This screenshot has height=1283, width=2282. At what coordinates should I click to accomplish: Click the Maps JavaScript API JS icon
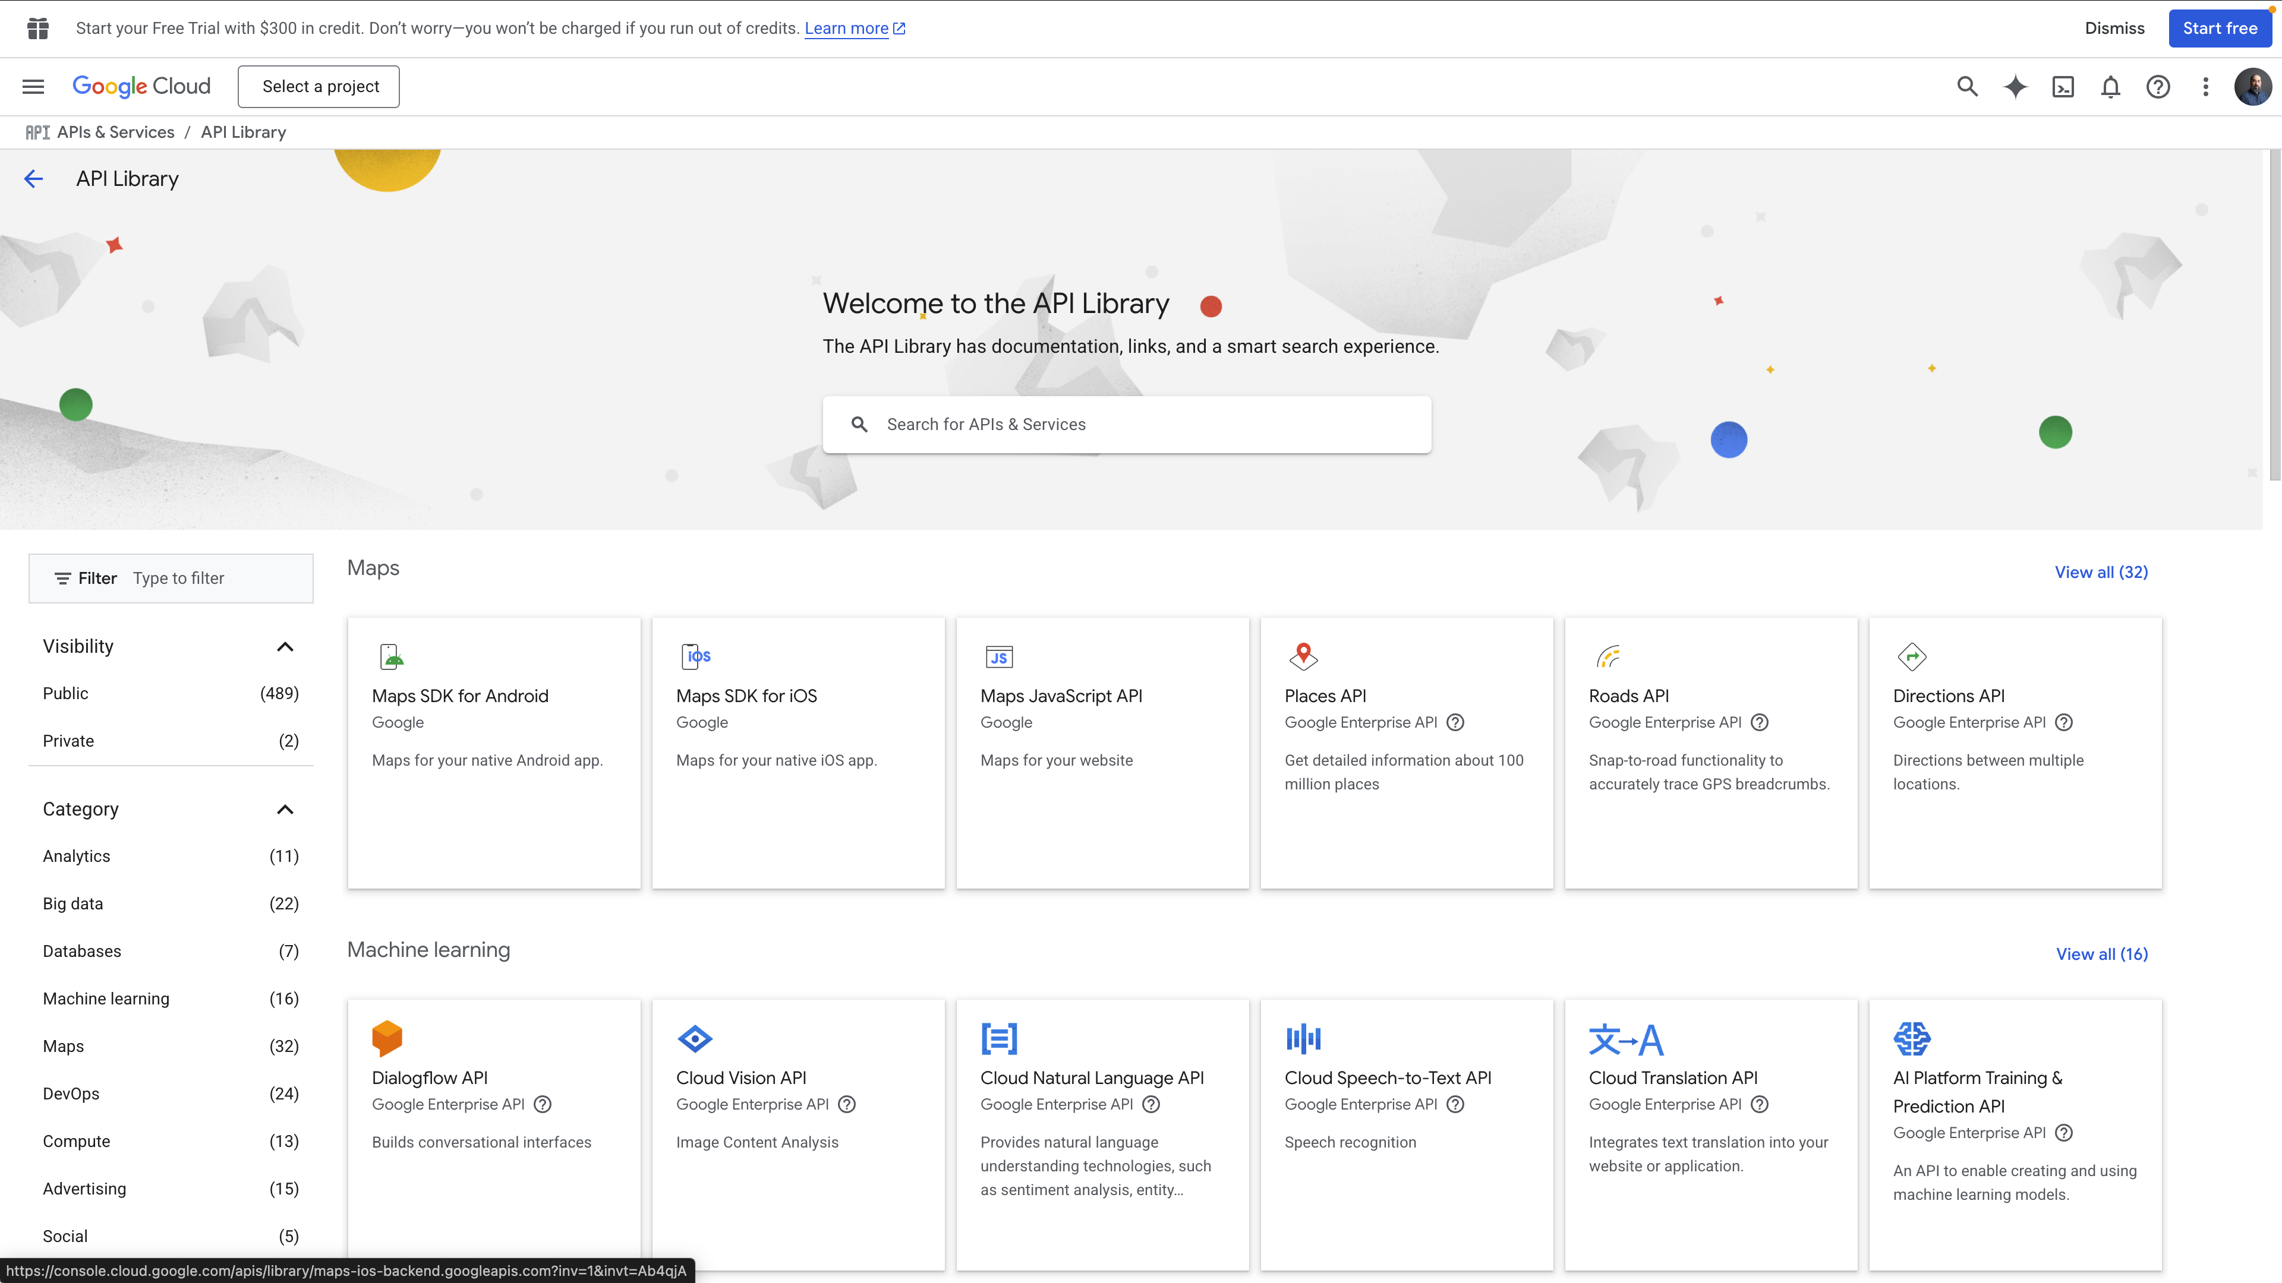pos(998,657)
